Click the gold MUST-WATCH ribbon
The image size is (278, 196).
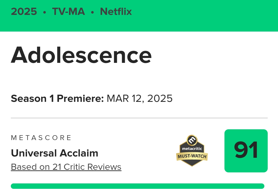point(192,156)
